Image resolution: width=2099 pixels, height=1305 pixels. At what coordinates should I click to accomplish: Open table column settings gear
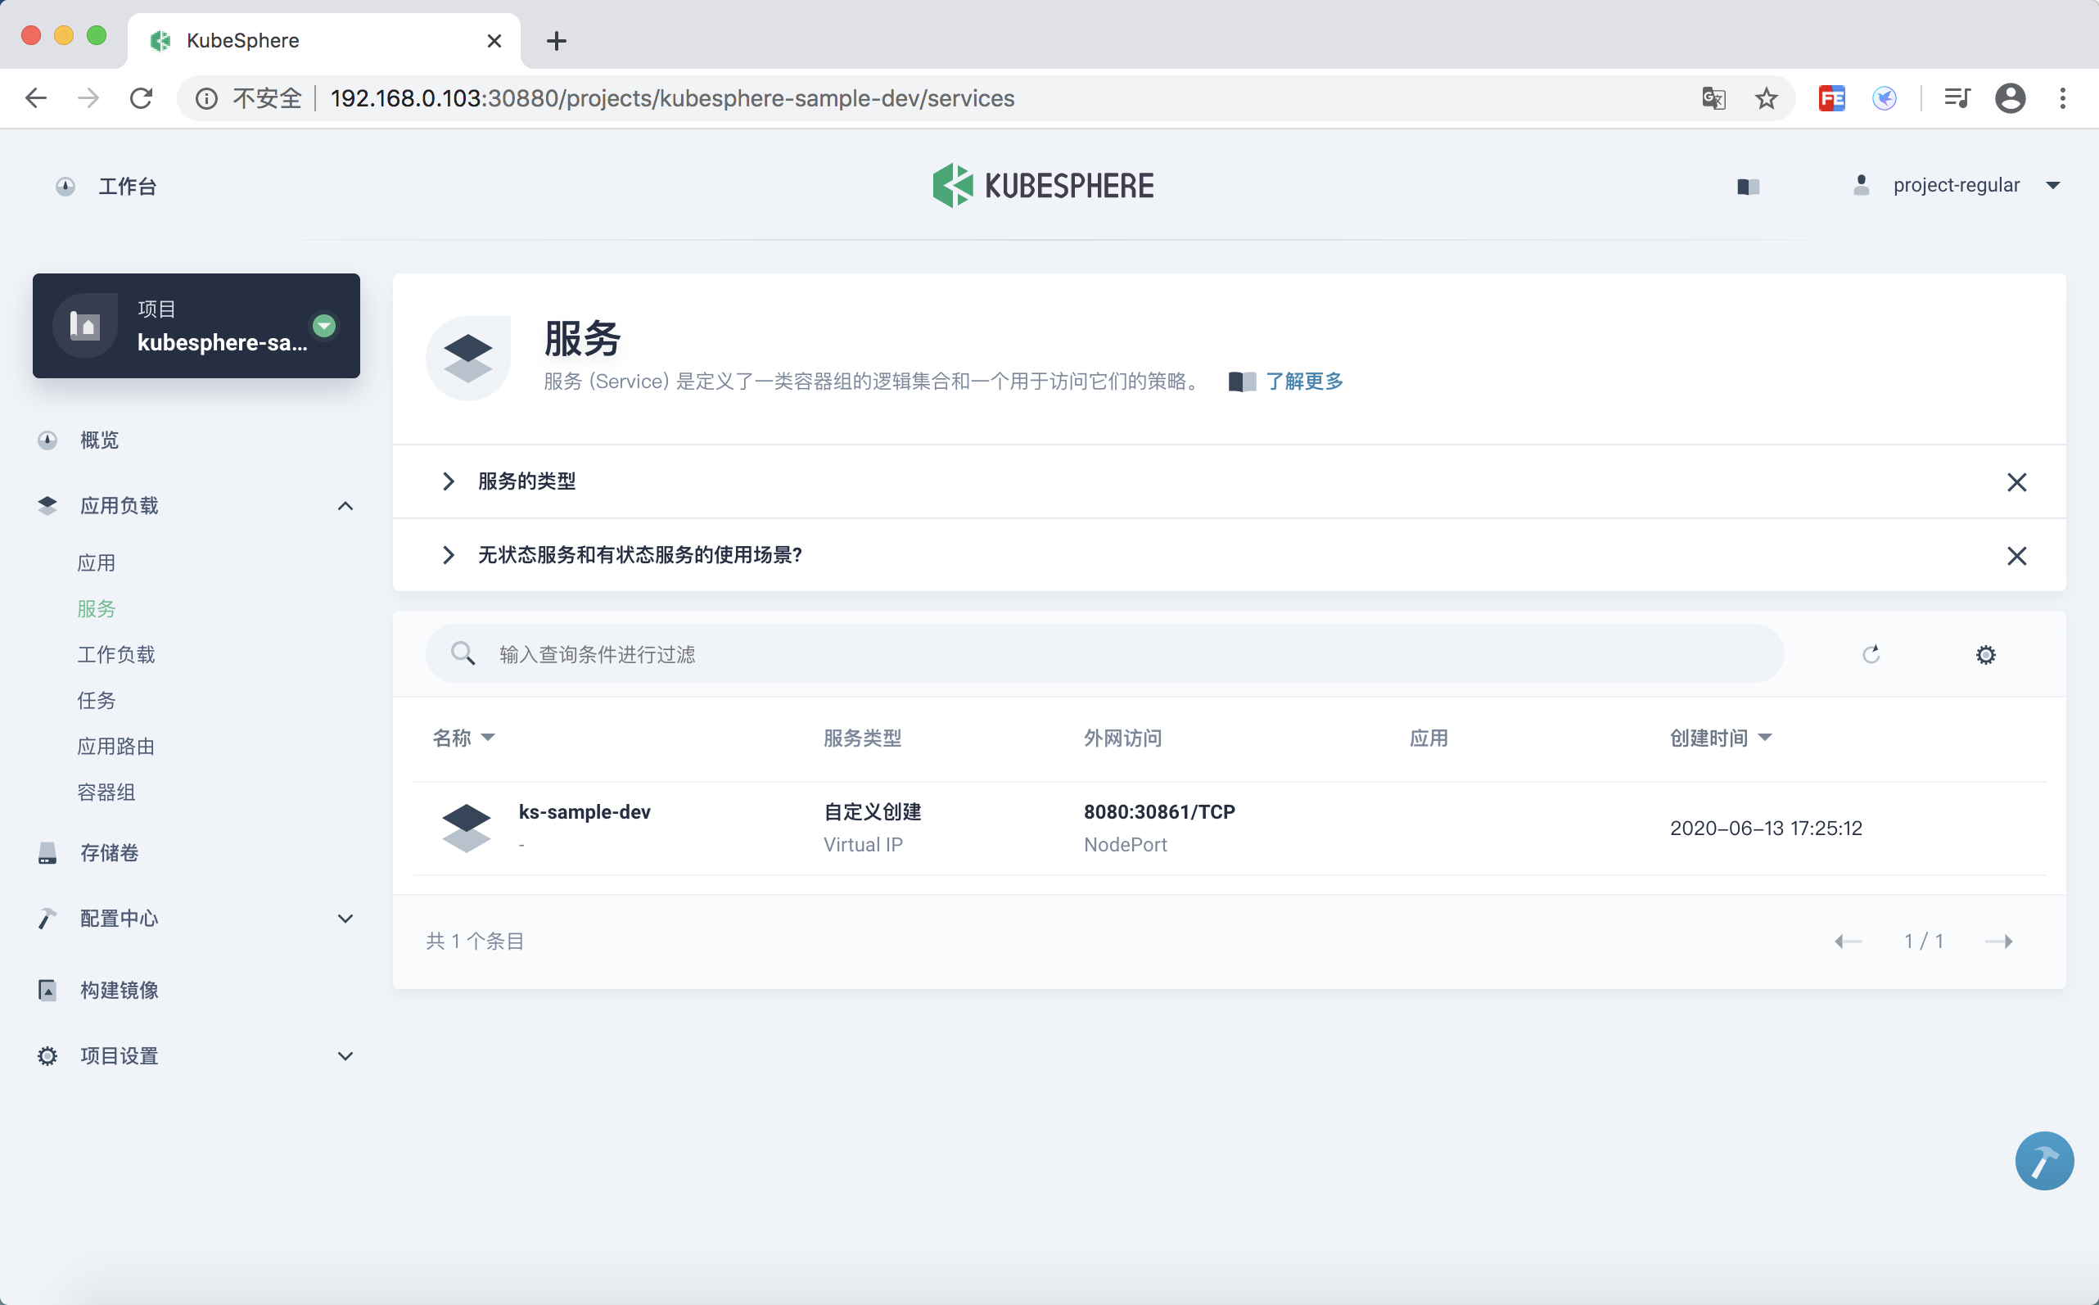coord(1985,654)
